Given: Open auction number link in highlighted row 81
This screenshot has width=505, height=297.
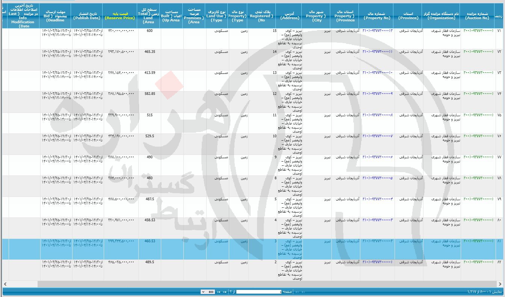Looking at the screenshot, I should point(478,241).
